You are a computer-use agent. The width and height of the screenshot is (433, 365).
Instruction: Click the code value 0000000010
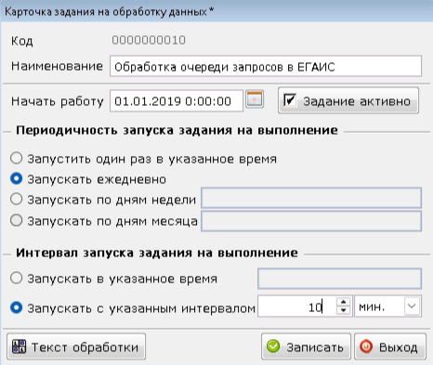coord(149,40)
